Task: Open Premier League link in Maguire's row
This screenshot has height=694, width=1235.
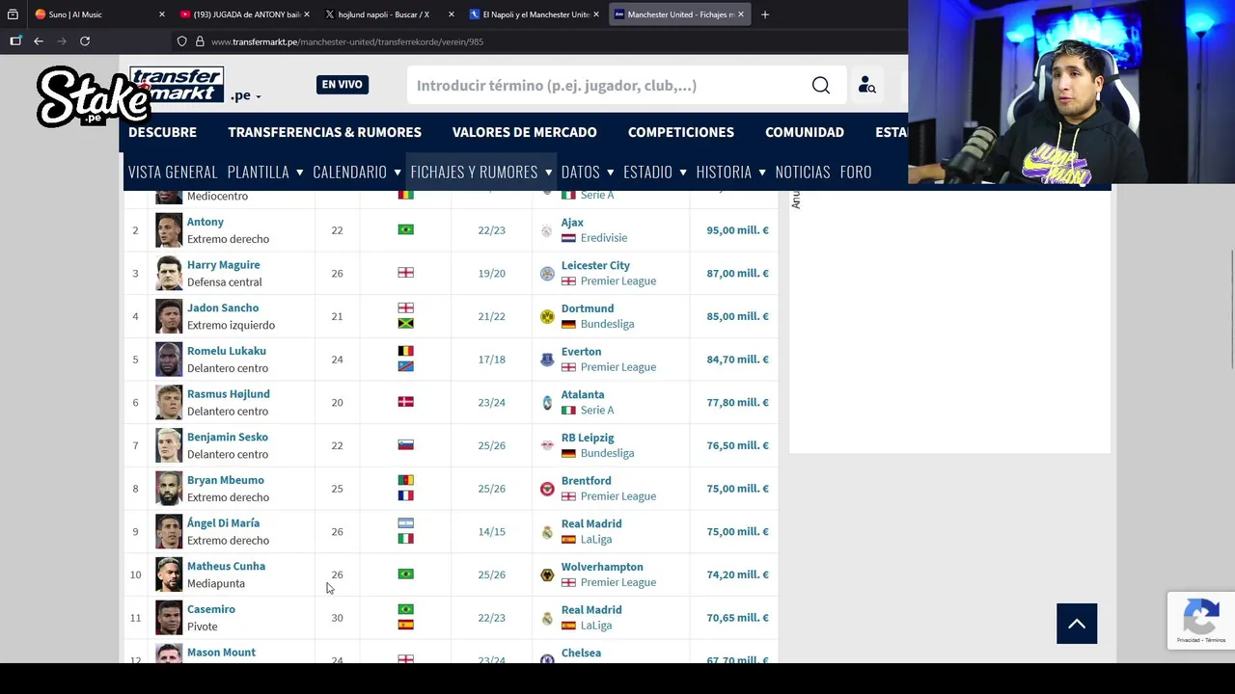Action: (617, 281)
